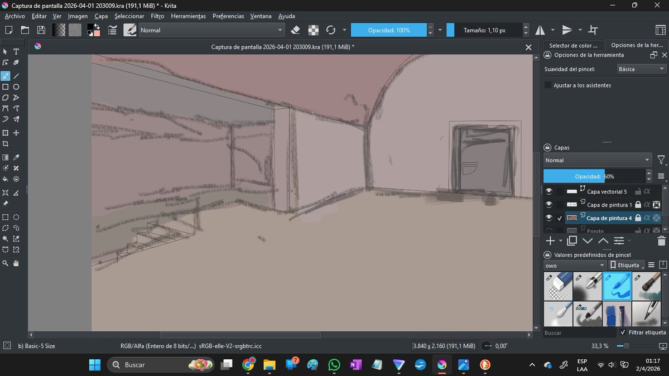The width and height of the screenshot is (669, 376).
Task: Switch to Opciones de la herramienta tab
Action: coord(637,45)
